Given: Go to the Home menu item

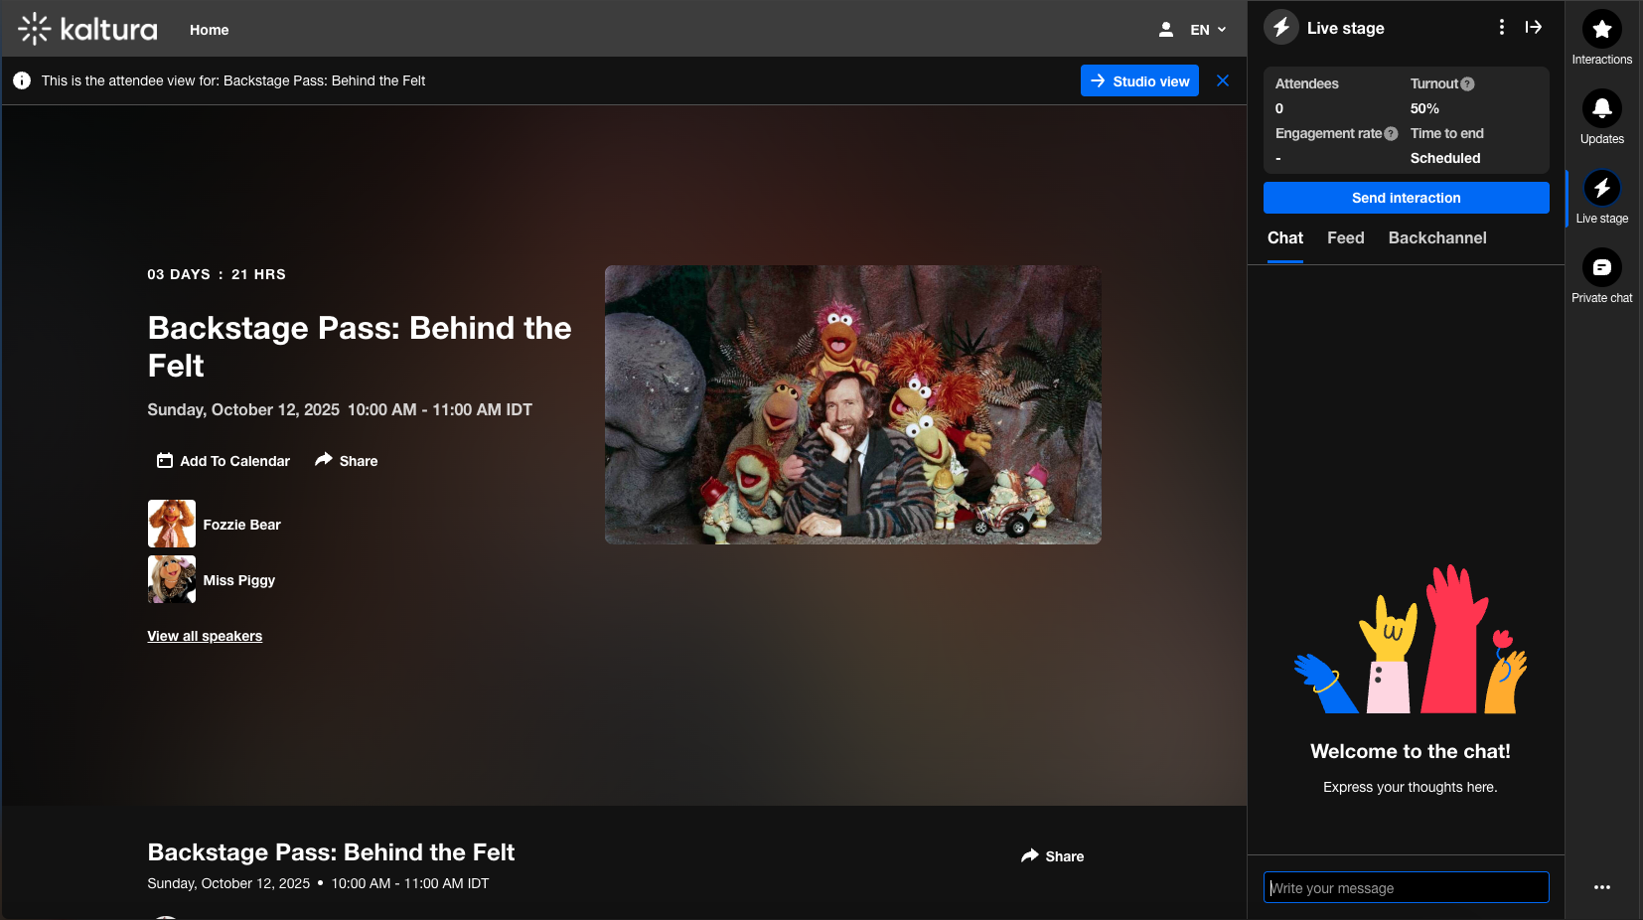Looking at the screenshot, I should point(210,30).
